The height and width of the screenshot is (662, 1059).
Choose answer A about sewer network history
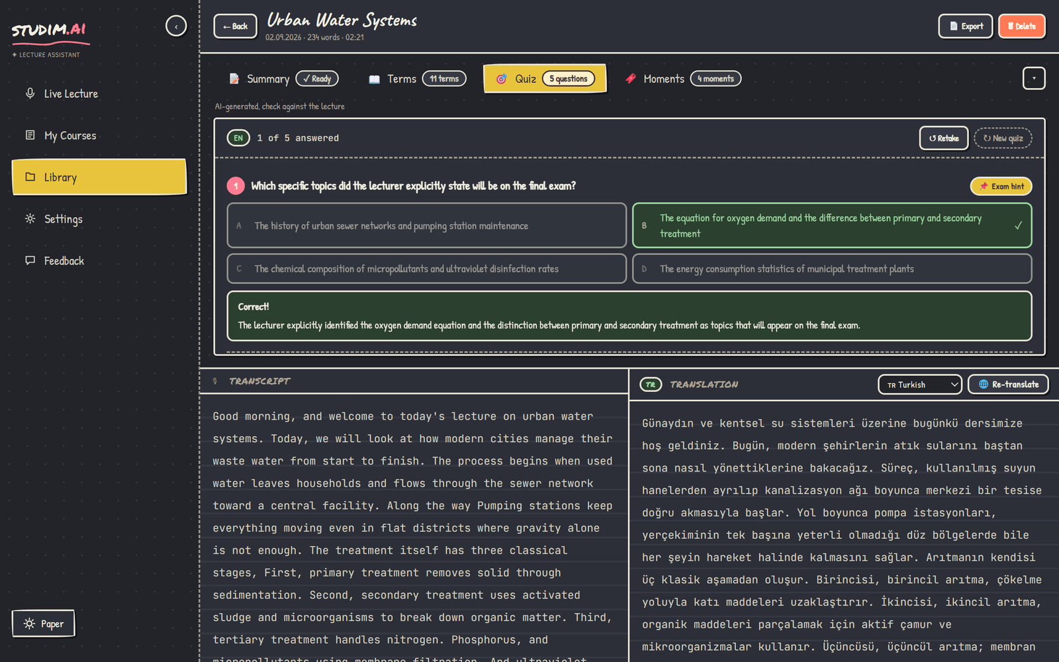[x=427, y=226]
